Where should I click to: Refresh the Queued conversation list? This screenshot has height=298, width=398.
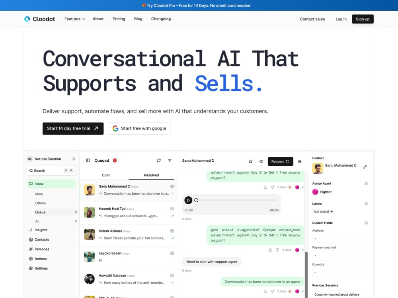tap(159, 161)
